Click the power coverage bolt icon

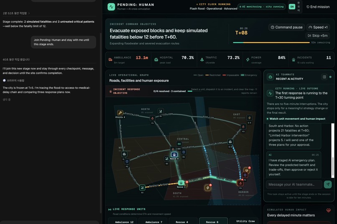(248, 60)
